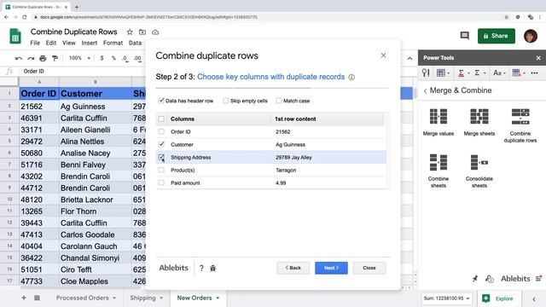
Task: Go back from Merge & Combine group
Action: [425, 91]
